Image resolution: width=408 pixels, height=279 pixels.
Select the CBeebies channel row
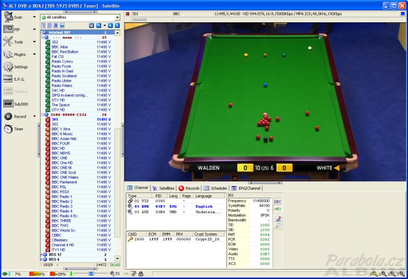pyautogui.click(x=78, y=240)
